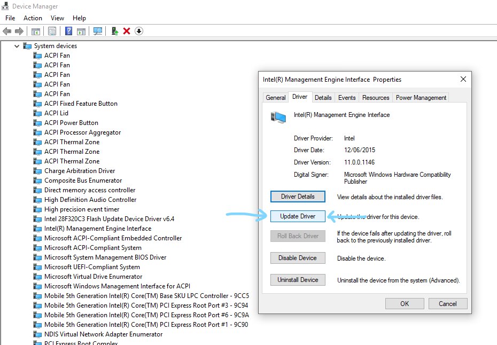Viewport: 497px width, 345px height.
Task: Open the Action menu
Action: pos(33,18)
